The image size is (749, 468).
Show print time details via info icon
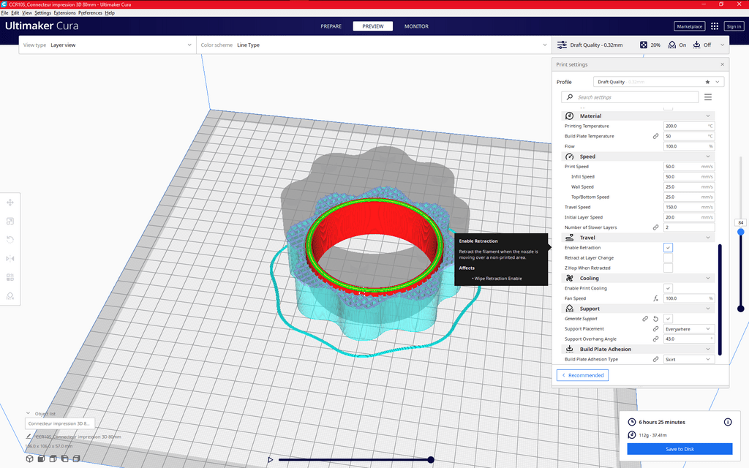(728, 422)
